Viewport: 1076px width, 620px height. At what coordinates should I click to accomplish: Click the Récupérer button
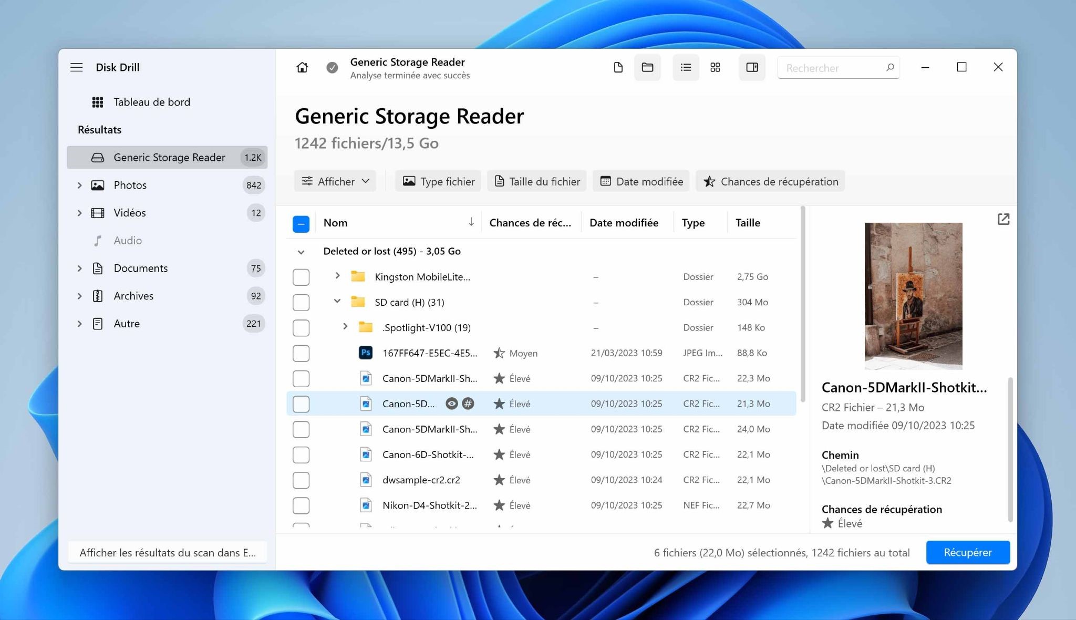(968, 552)
